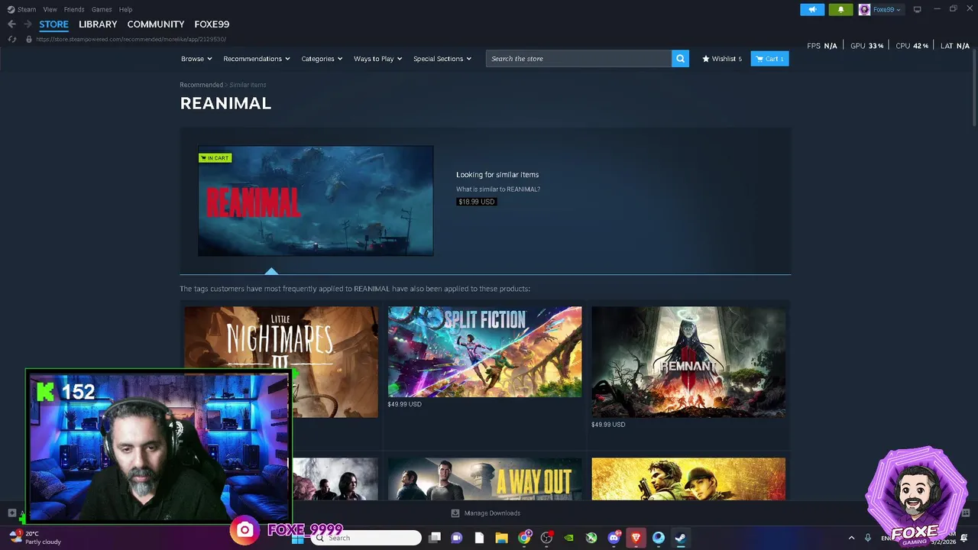Image resolution: width=978 pixels, height=550 pixels.
Task: Open Xbox app from the taskbar
Action: click(591, 538)
